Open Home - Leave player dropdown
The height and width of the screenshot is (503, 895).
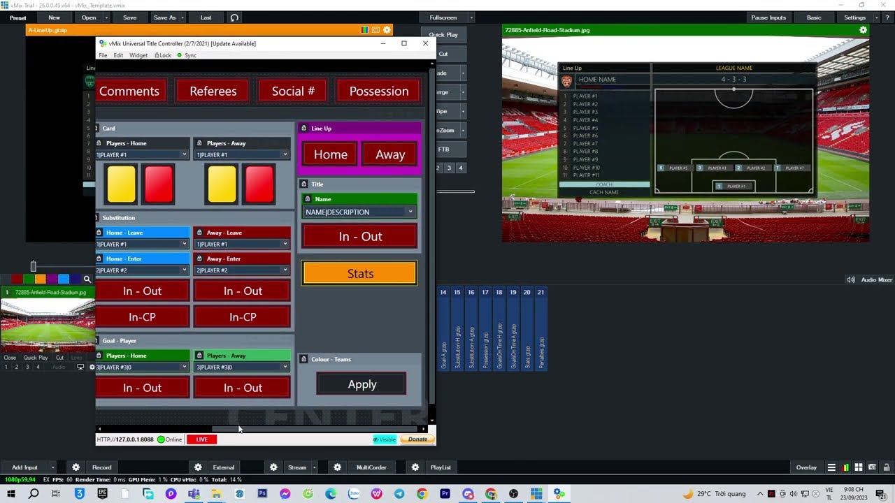tap(143, 244)
